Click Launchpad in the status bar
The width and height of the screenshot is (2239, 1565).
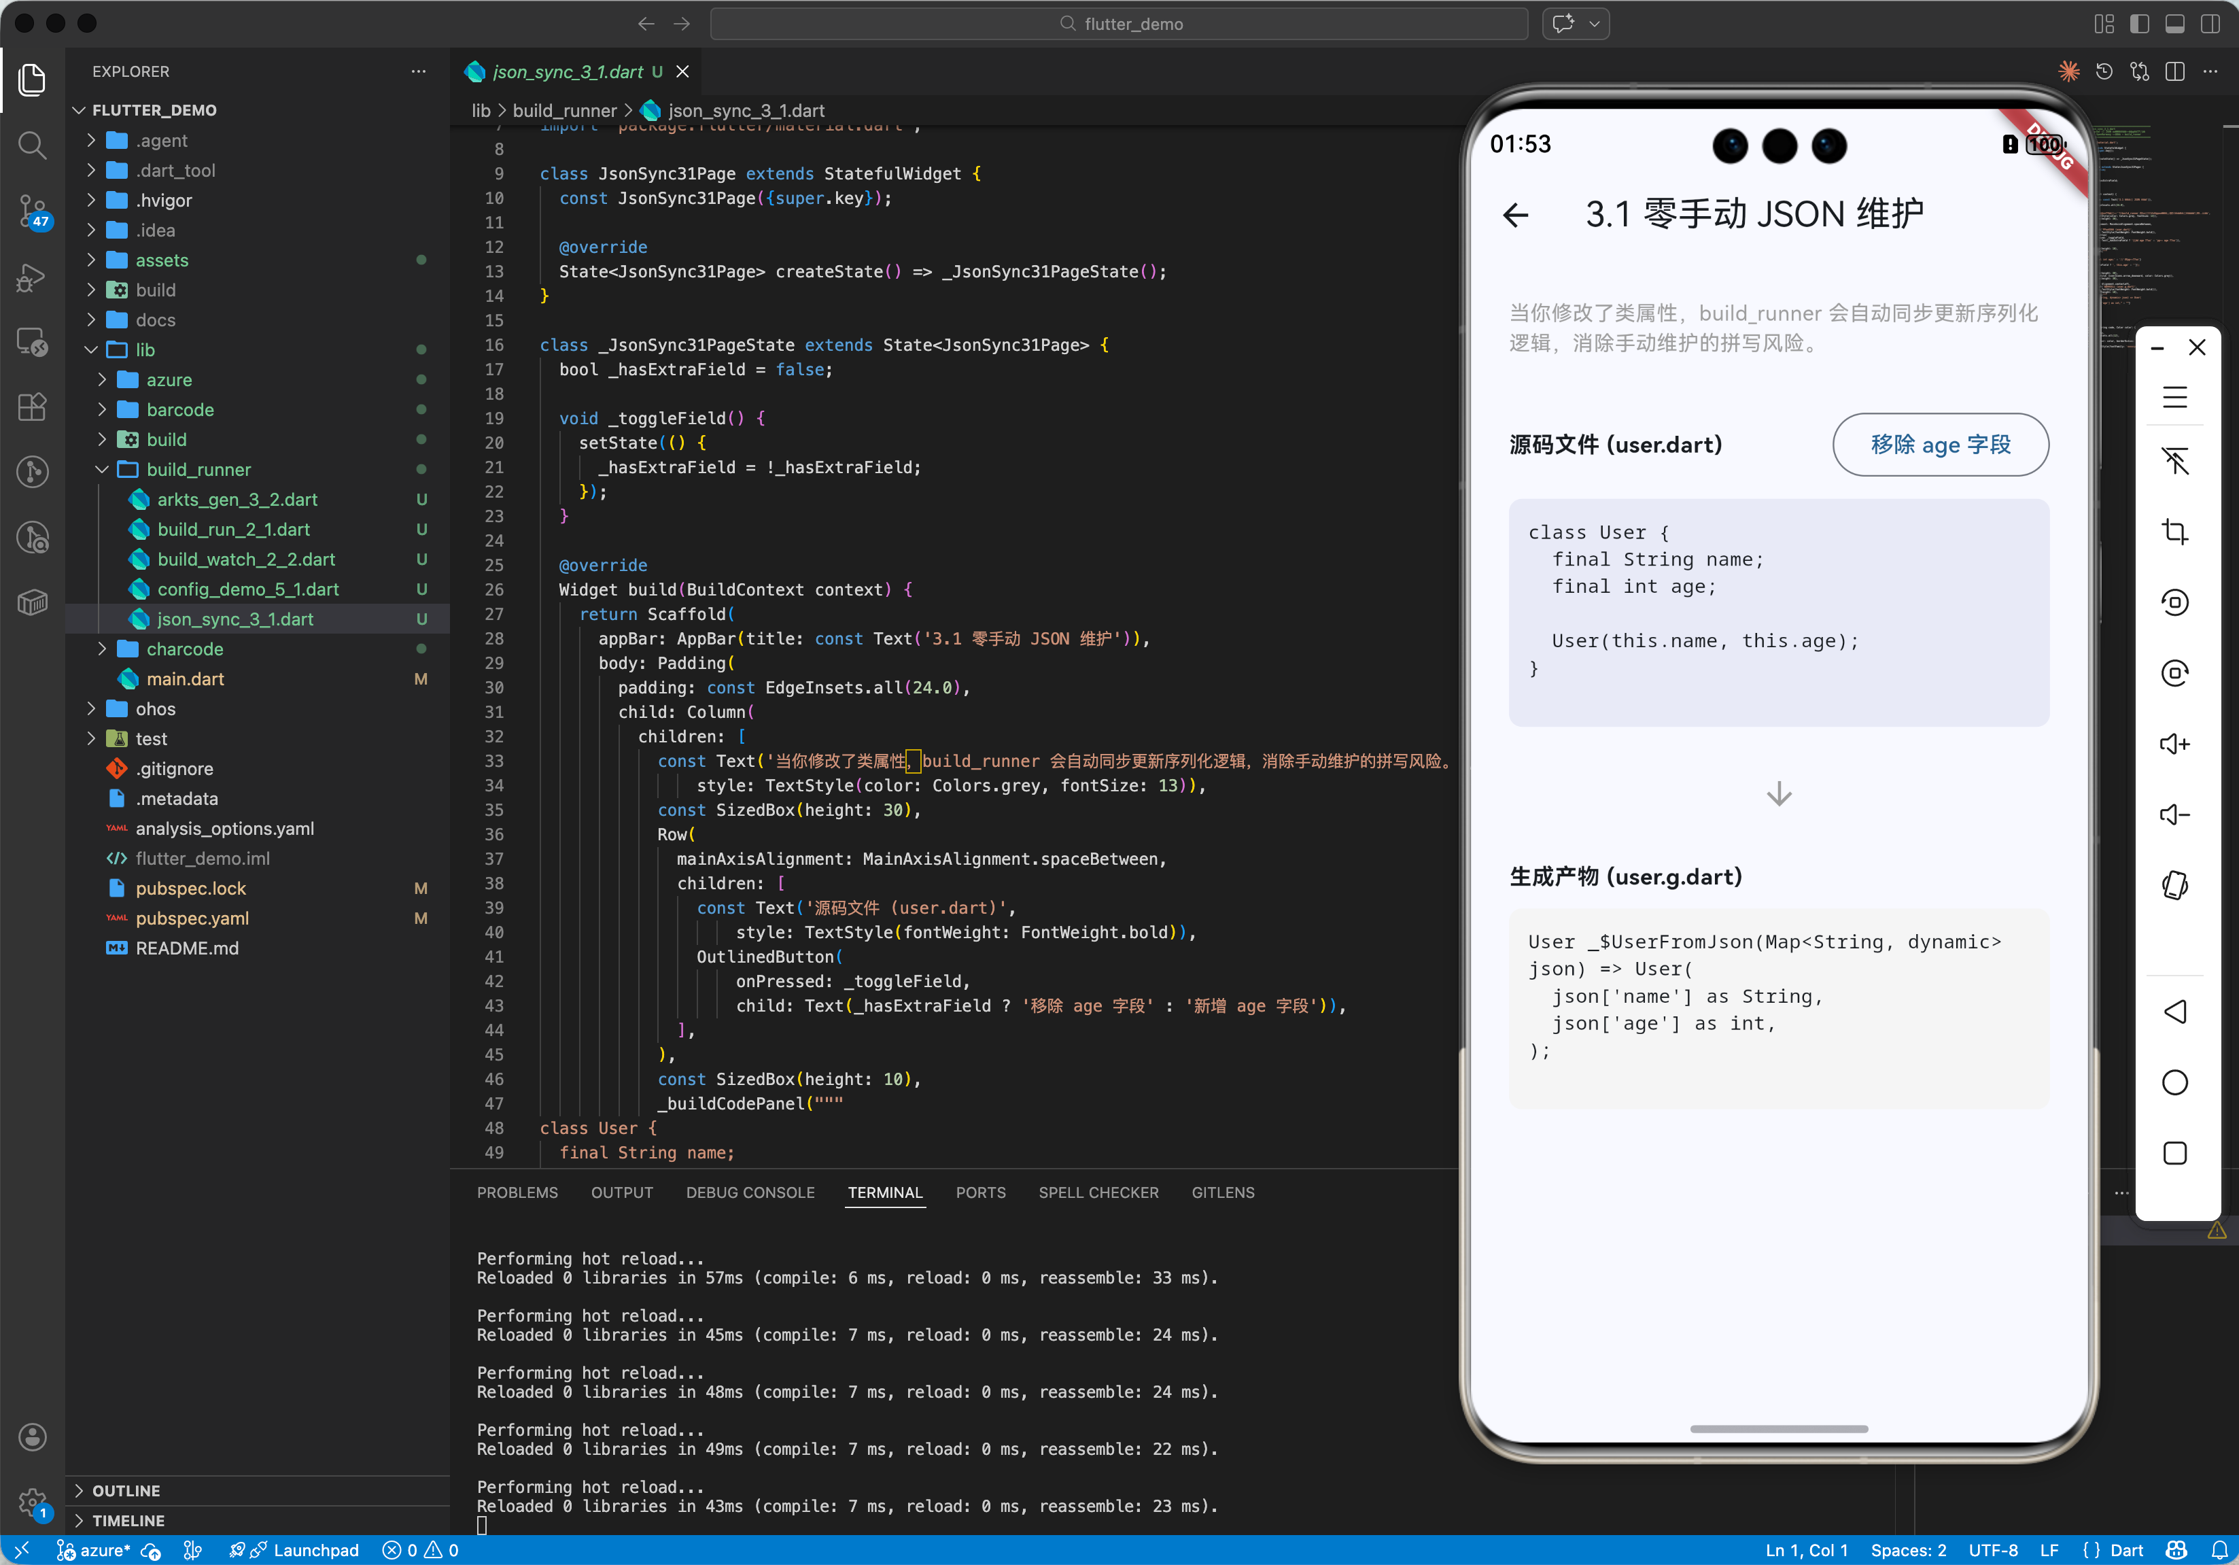coord(315,1550)
